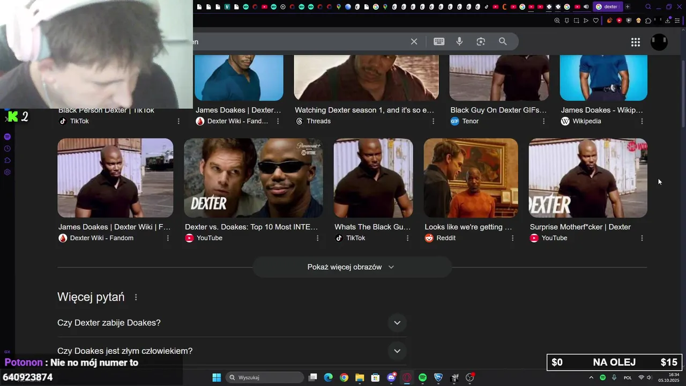Viewport: 686px width, 386px height.
Task: Open the Surprise Motherf*cker YouTube thumbnail
Action: point(588,178)
